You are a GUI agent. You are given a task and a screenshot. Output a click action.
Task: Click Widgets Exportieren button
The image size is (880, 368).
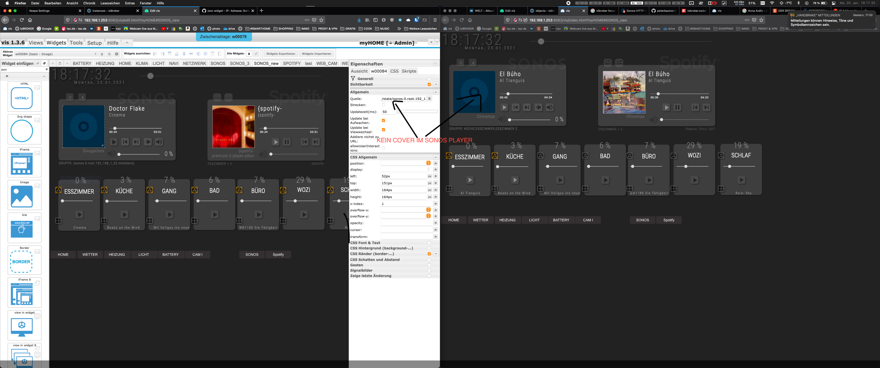click(x=280, y=54)
